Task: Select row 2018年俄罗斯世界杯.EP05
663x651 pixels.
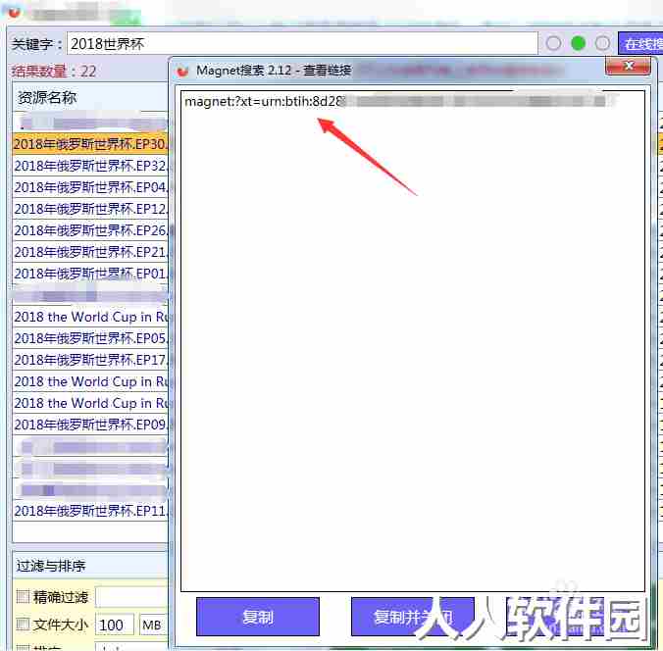Action: click(90, 338)
